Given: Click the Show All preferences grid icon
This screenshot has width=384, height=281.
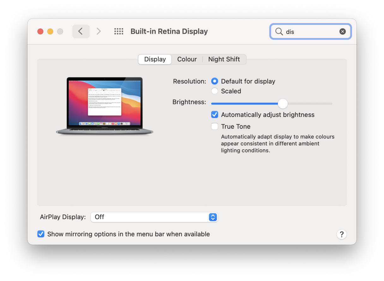Looking at the screenshot, I should click(x=119, y=31).
